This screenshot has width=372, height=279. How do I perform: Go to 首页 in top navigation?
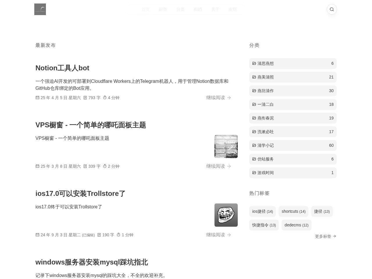pyautogui.click(x=146, y=9)
